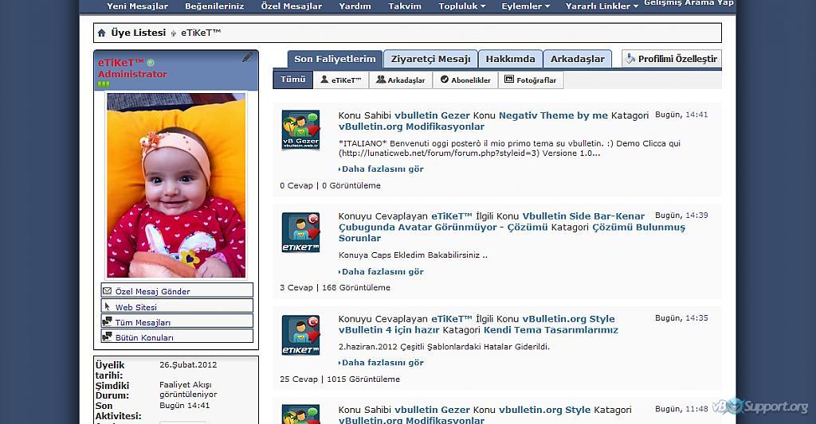This screenshot has width=816, height=424.
Task: Expand Daha fazlasını gör under Konuya Caps Ekledim
Action: 381,272
